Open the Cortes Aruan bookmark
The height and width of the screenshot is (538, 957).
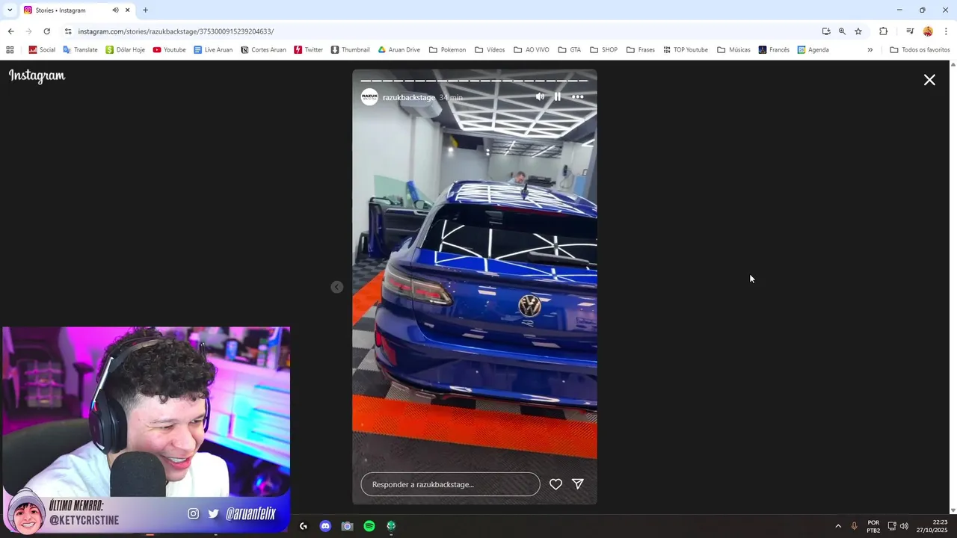click(263, 50)
